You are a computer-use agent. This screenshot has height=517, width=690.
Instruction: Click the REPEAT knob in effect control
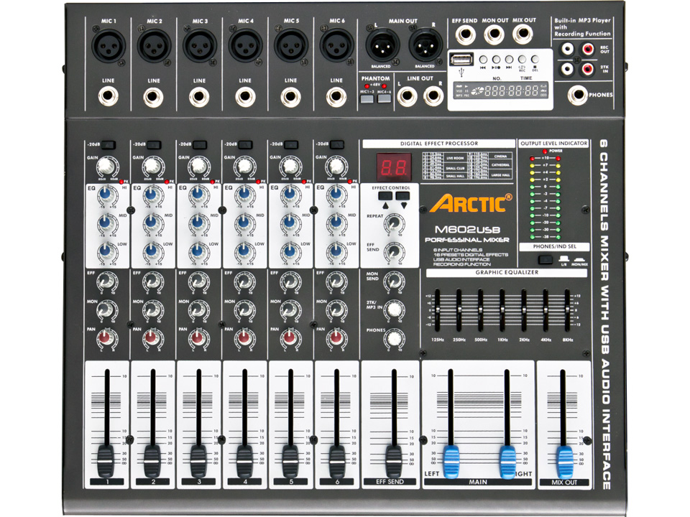(x=394, y=224)
